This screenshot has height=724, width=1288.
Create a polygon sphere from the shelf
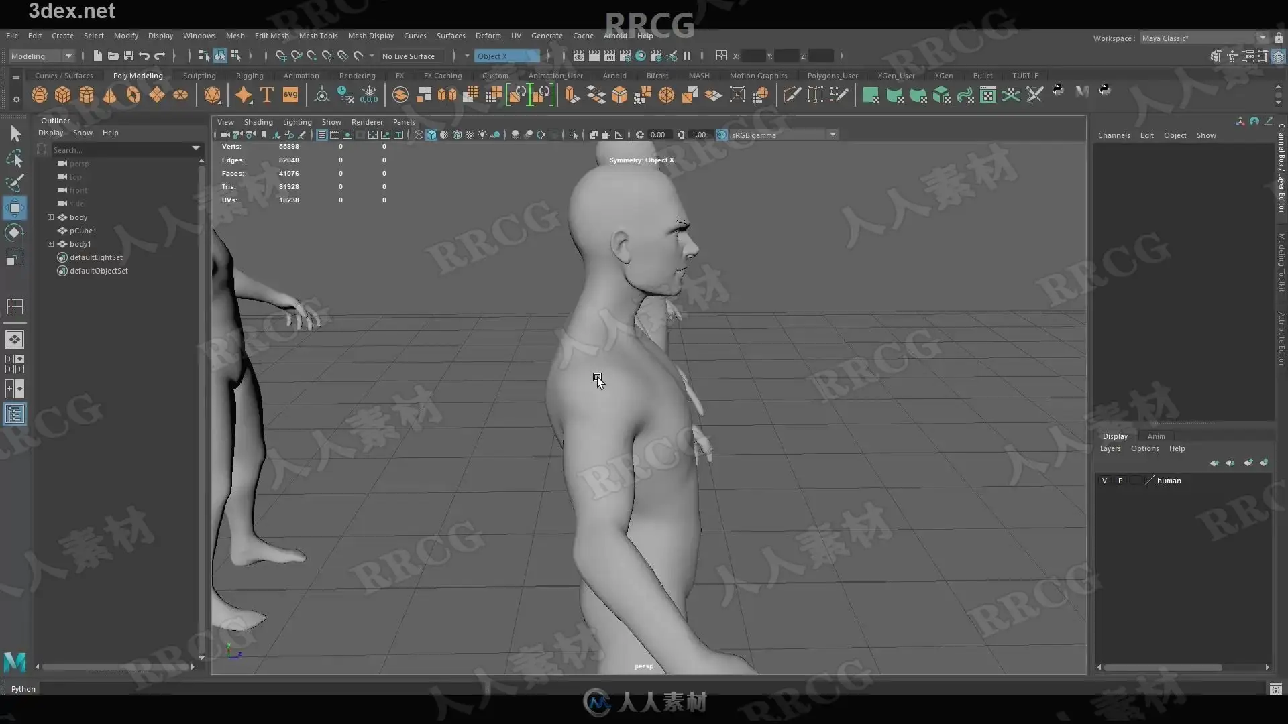[40, 95]
